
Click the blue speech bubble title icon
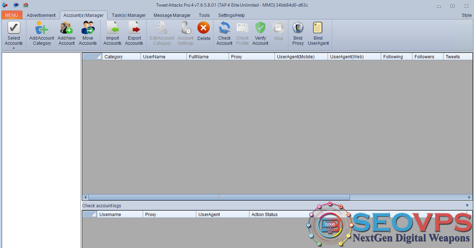coord(16,5)
